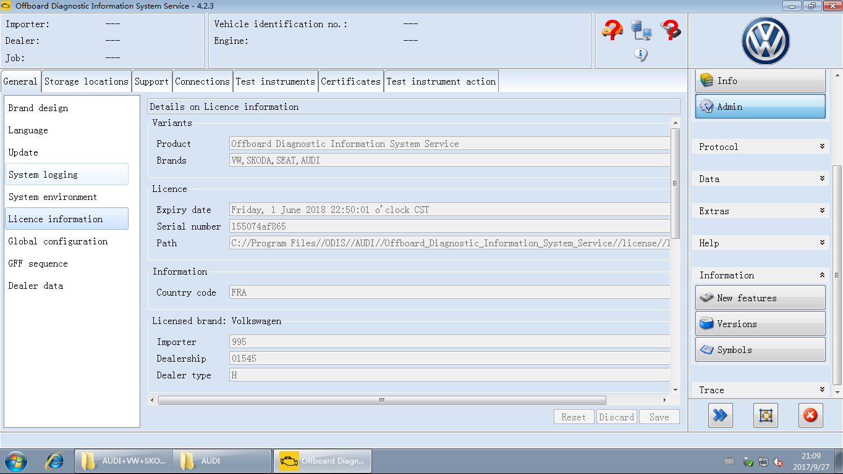Switch to the Connections tab
Screen dimensions: 843x474
coord(202,81)
